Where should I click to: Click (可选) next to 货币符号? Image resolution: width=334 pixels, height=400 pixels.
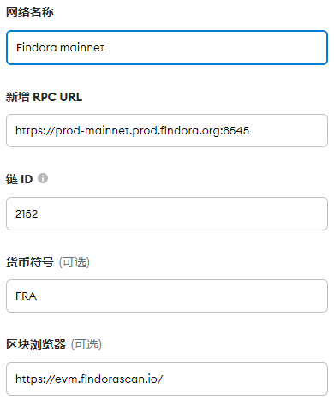point(75,262)
